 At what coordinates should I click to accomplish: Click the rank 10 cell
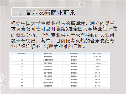click(22, 86)
